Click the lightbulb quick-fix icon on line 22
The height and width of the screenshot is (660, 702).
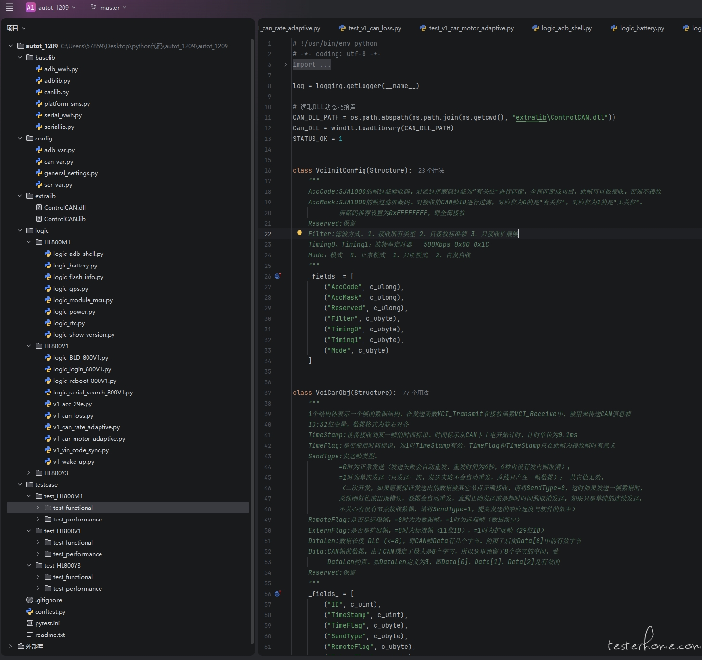[299, 234]
